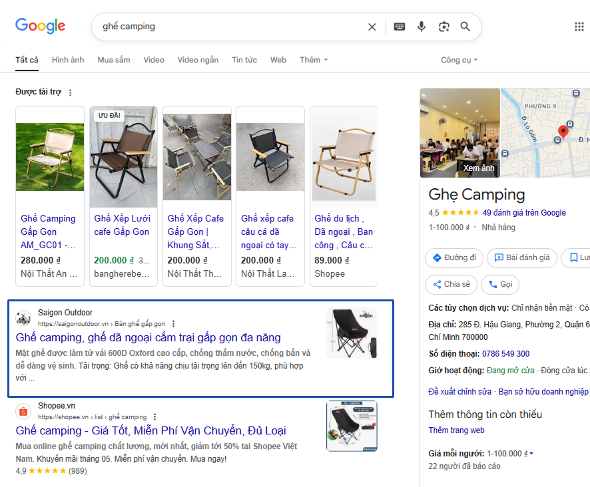Click the Saigon Outdoor result chair thumbnail
The height and width of the screenshot is (487, 590).
(352, 333)
